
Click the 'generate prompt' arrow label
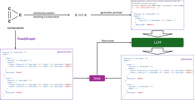pos(111,12)
